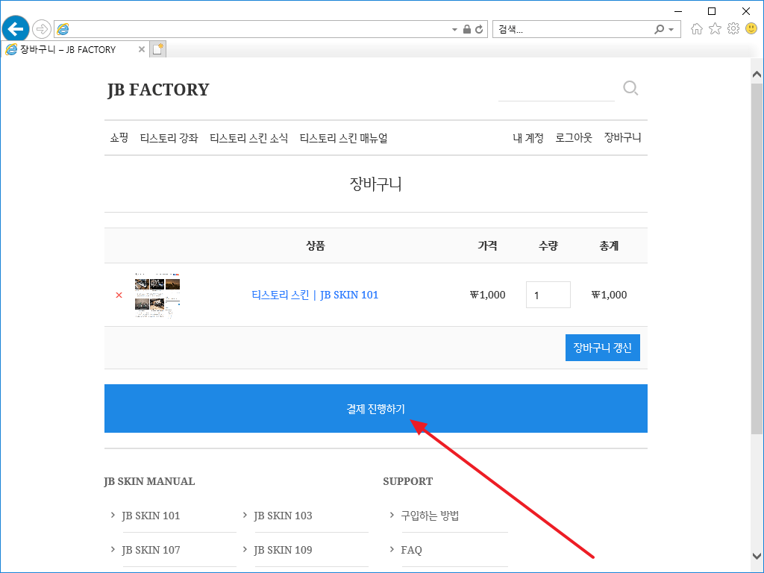
Task: Click the SUPPORT footer heading
Action: (408, 481)
